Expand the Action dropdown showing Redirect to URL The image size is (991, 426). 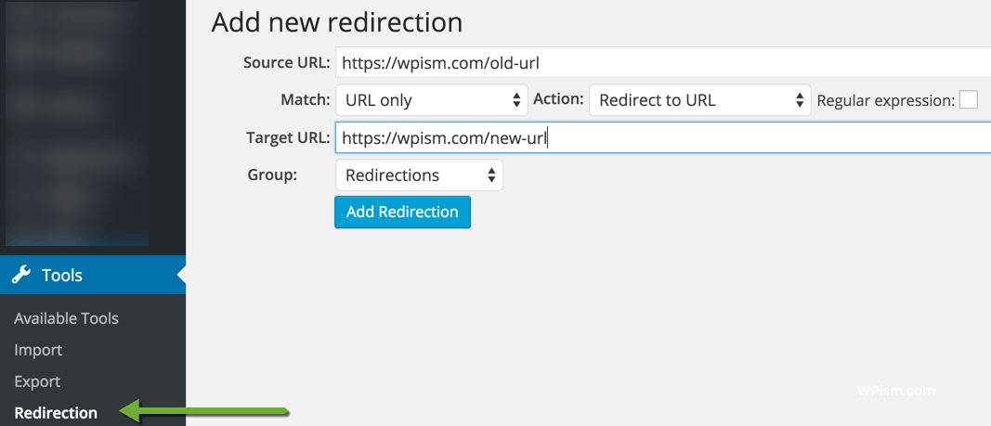pos(700,100)
